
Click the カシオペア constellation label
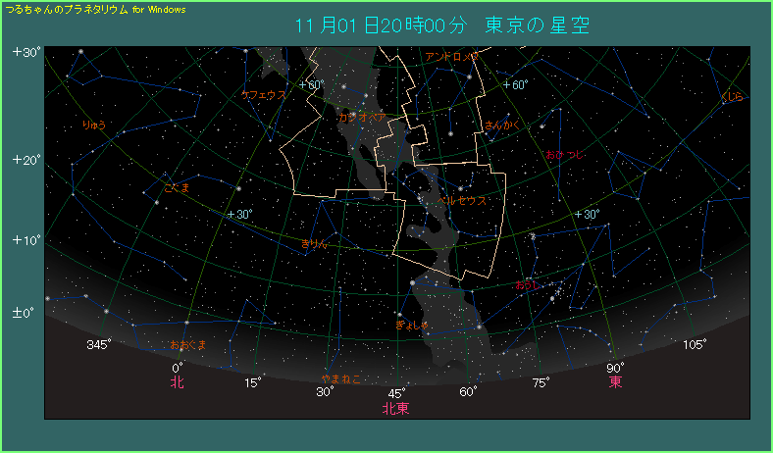pos(361,116)
